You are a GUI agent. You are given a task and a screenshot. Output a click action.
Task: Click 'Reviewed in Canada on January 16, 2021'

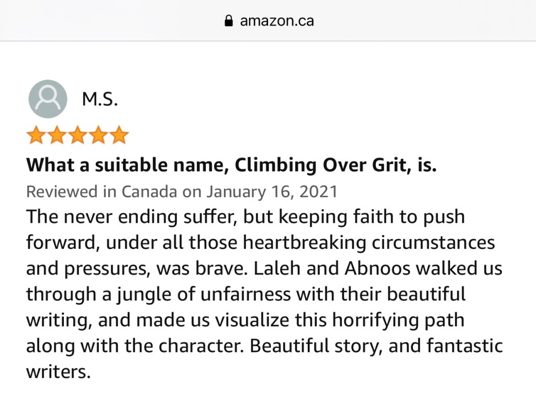(182, 191)
